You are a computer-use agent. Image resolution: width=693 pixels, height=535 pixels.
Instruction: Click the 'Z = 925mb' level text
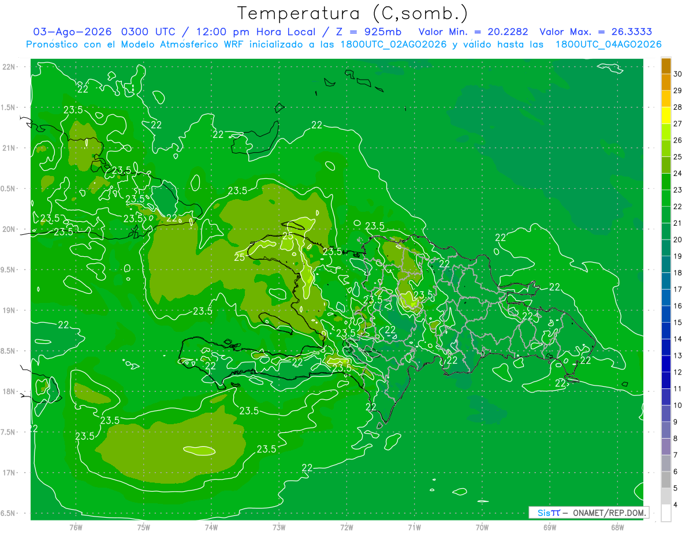(x=367, y=32)
